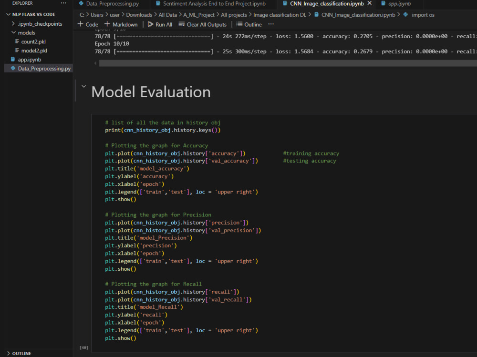Run All notebook cells
Image resolution: width=477 pixels, height=357 pixels.
pos(160,24)
